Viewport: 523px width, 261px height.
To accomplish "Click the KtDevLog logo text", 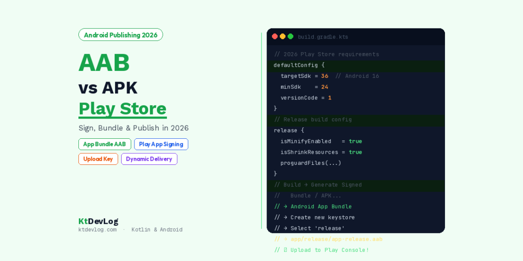I will point(98,221).
